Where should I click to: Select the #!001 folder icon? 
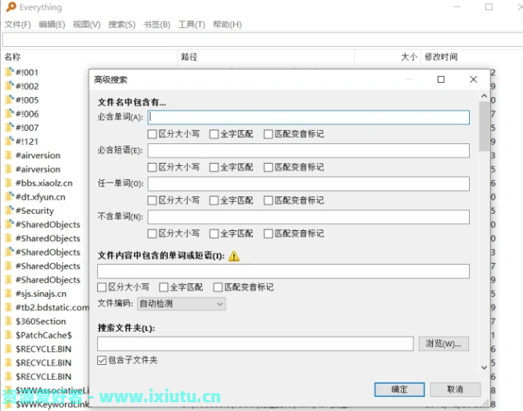pos(9,72)
